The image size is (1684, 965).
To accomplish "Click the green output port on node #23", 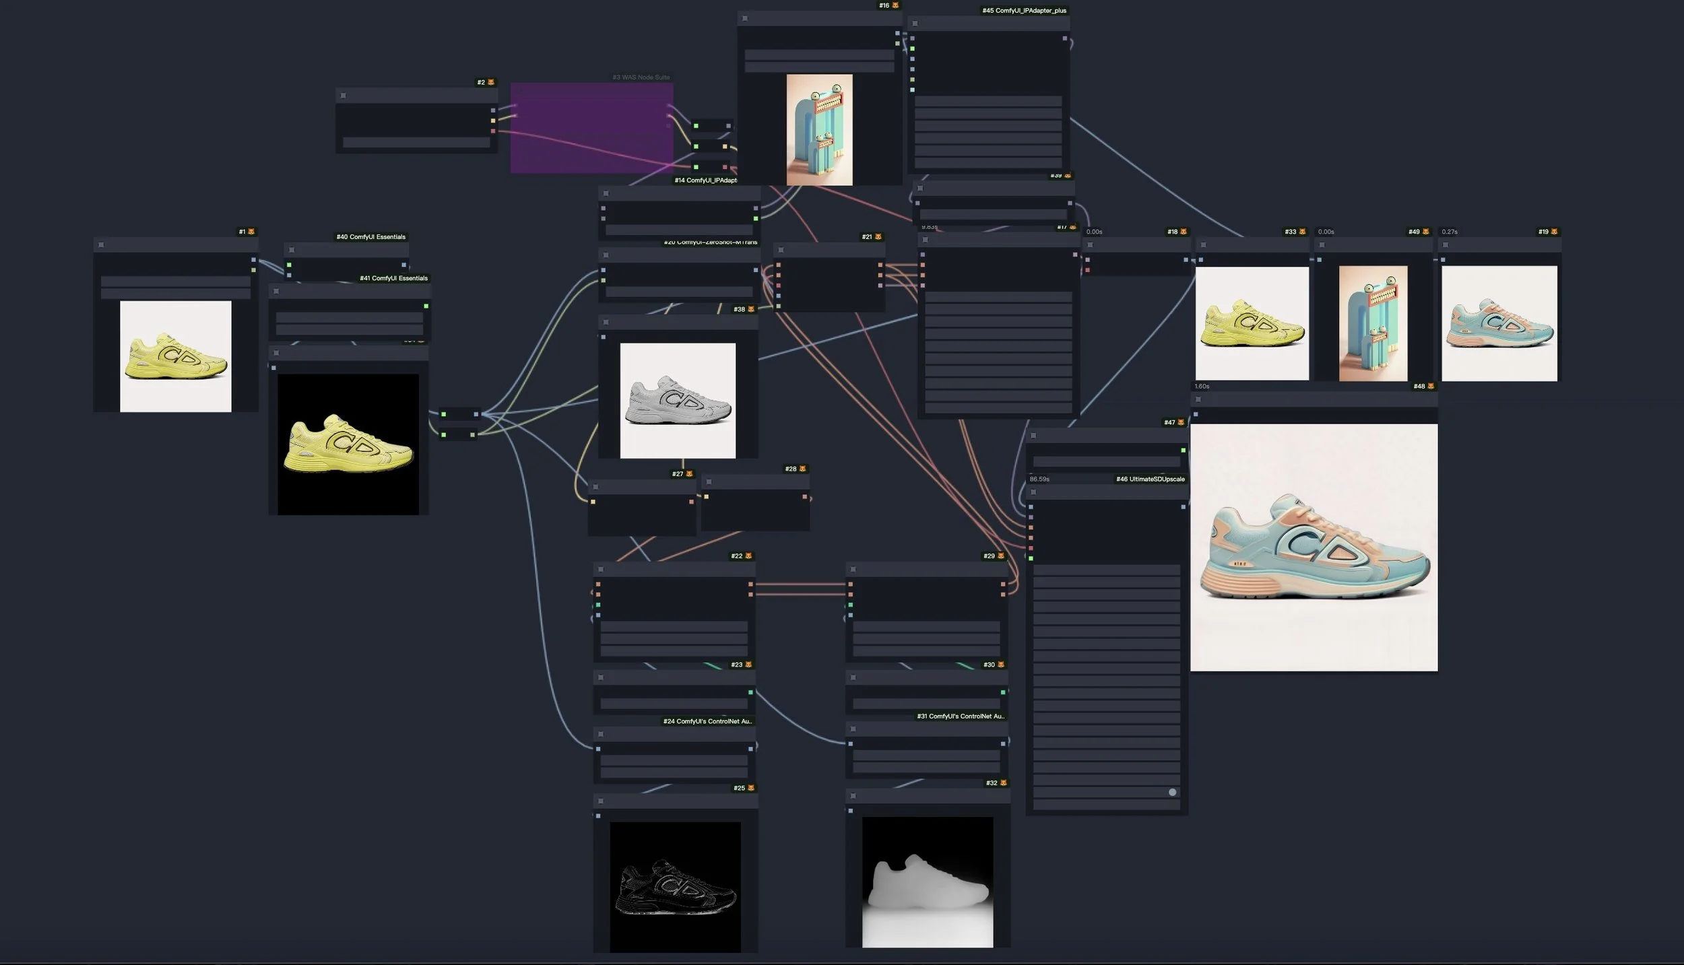I will coord(750,692).
